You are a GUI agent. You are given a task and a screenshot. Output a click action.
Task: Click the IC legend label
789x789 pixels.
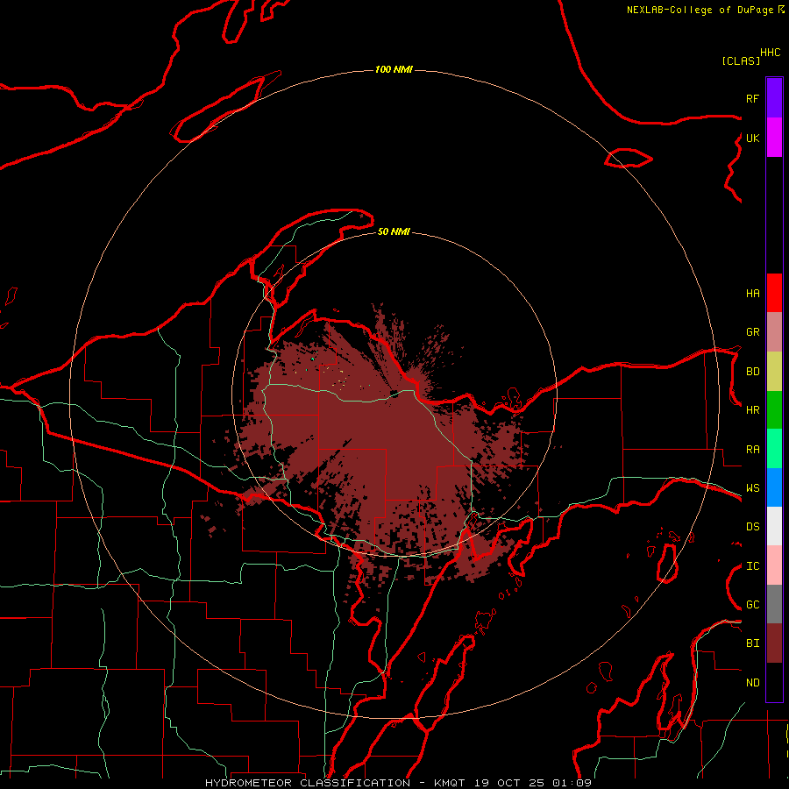[752, 566]
